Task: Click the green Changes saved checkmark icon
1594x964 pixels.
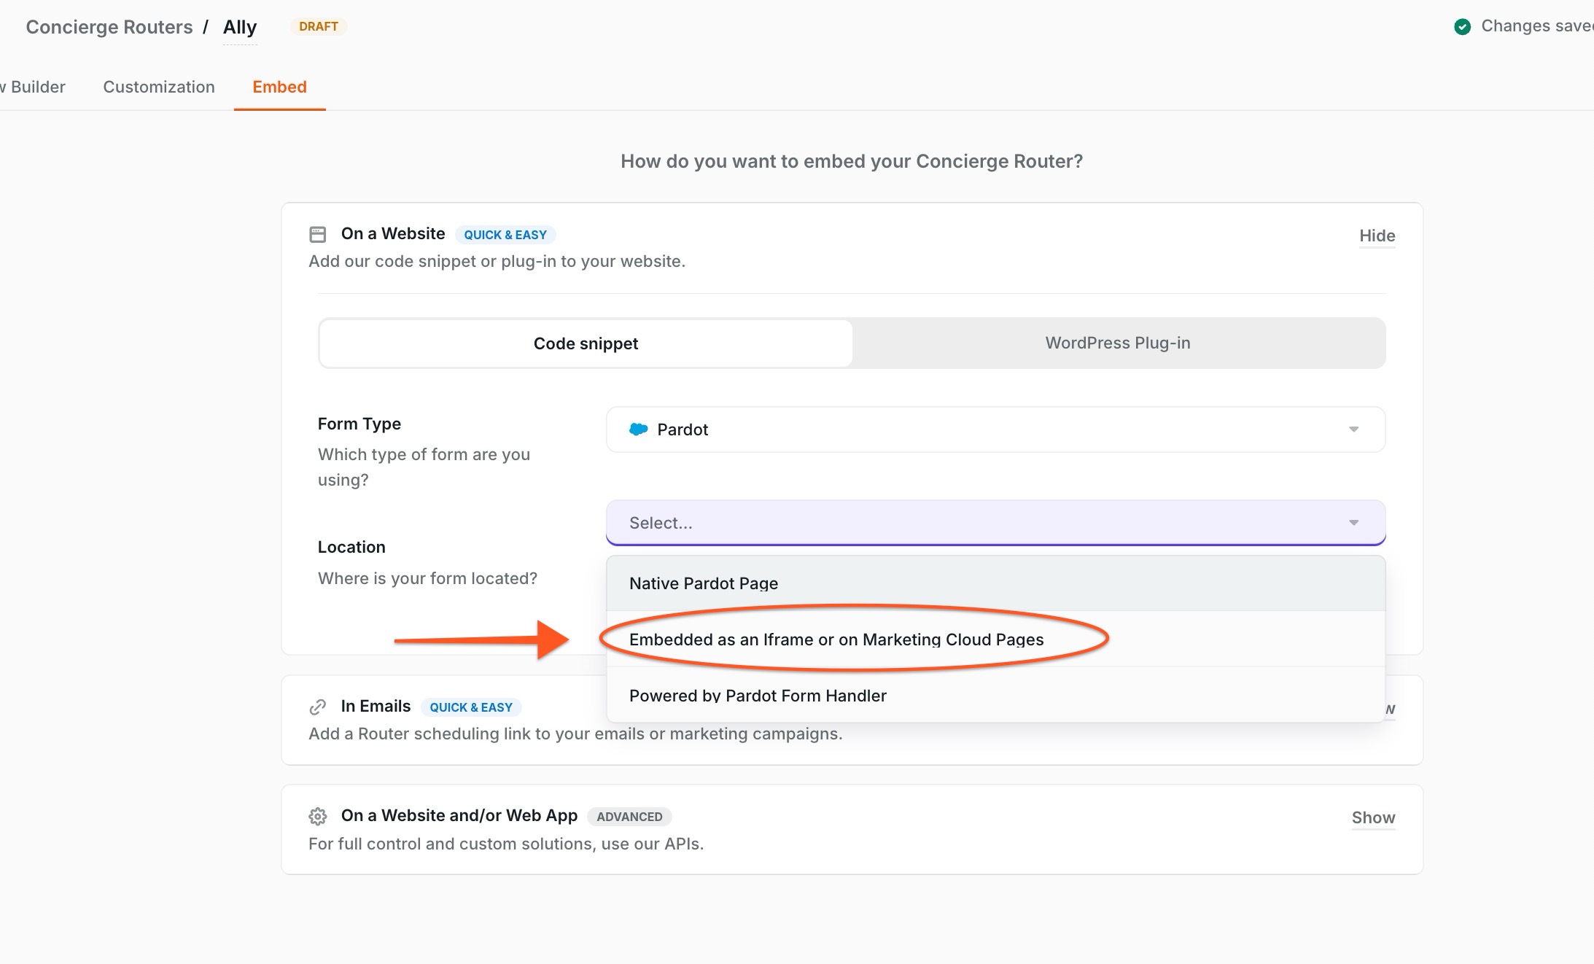Action: point(1462,26)
